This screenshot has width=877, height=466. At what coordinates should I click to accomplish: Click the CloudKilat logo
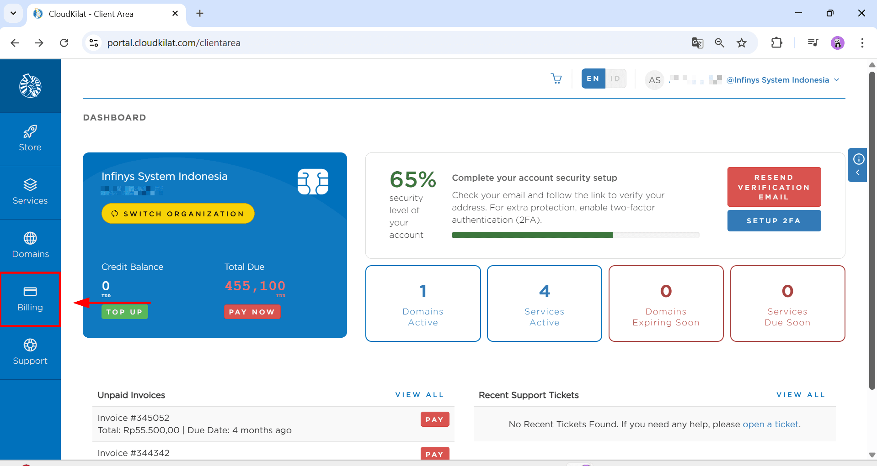click(x=30, y=86)
